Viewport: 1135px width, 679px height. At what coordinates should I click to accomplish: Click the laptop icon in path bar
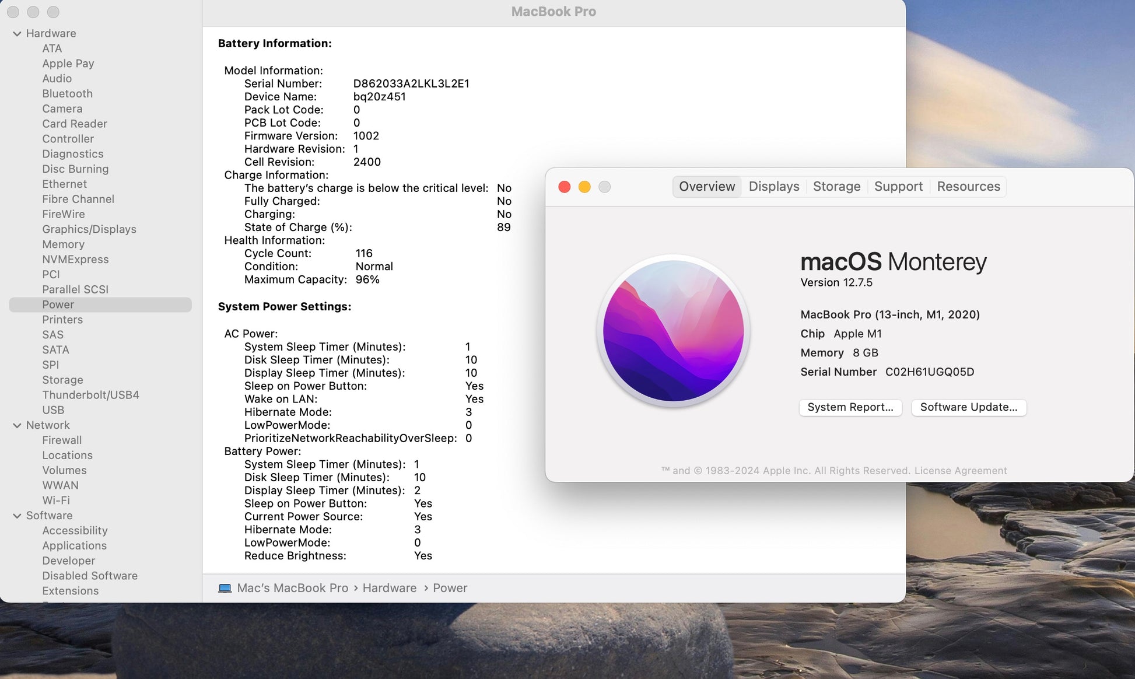(225, 588)
